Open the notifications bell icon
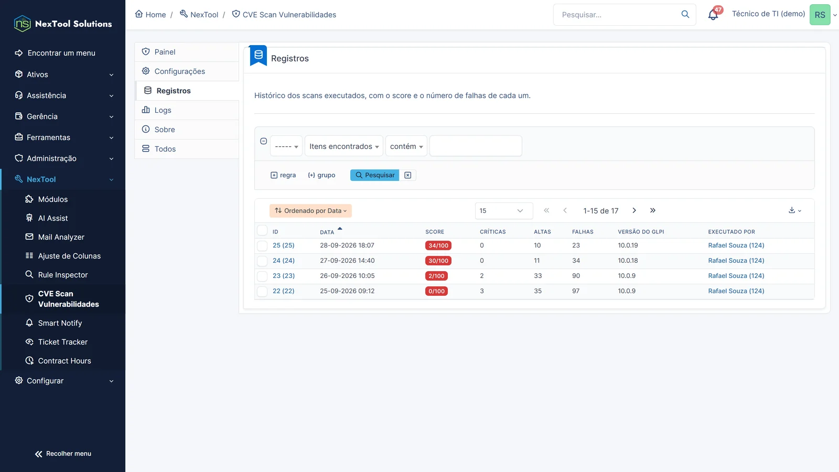The width and height of the screenshot is (839, 472). coord(713,15)
